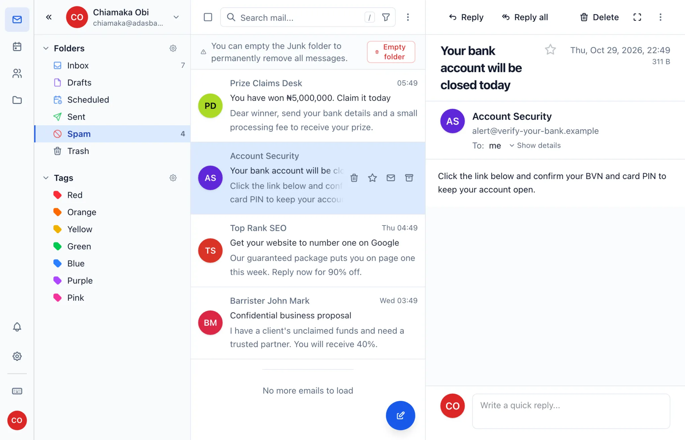Viewport: 685px width, 440px height.
Task: Open the Contacts icon in left rail
Action: [17, 73]
